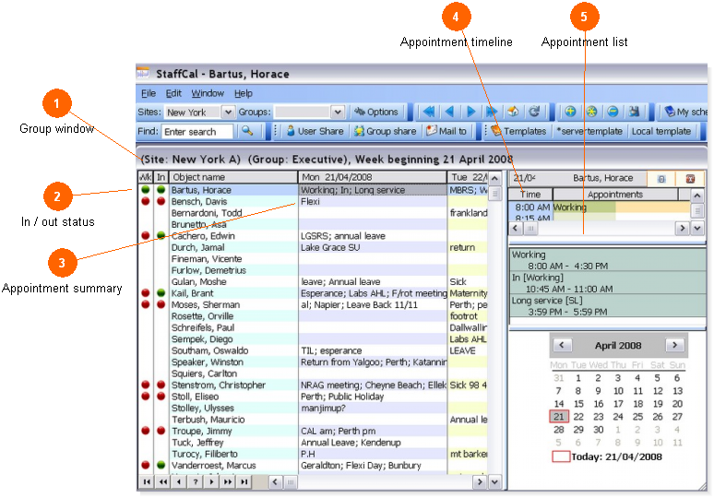The image size is (714, 498).
Task: Open the Window menu
Action: pyautogui.click(x=208, y=93)
